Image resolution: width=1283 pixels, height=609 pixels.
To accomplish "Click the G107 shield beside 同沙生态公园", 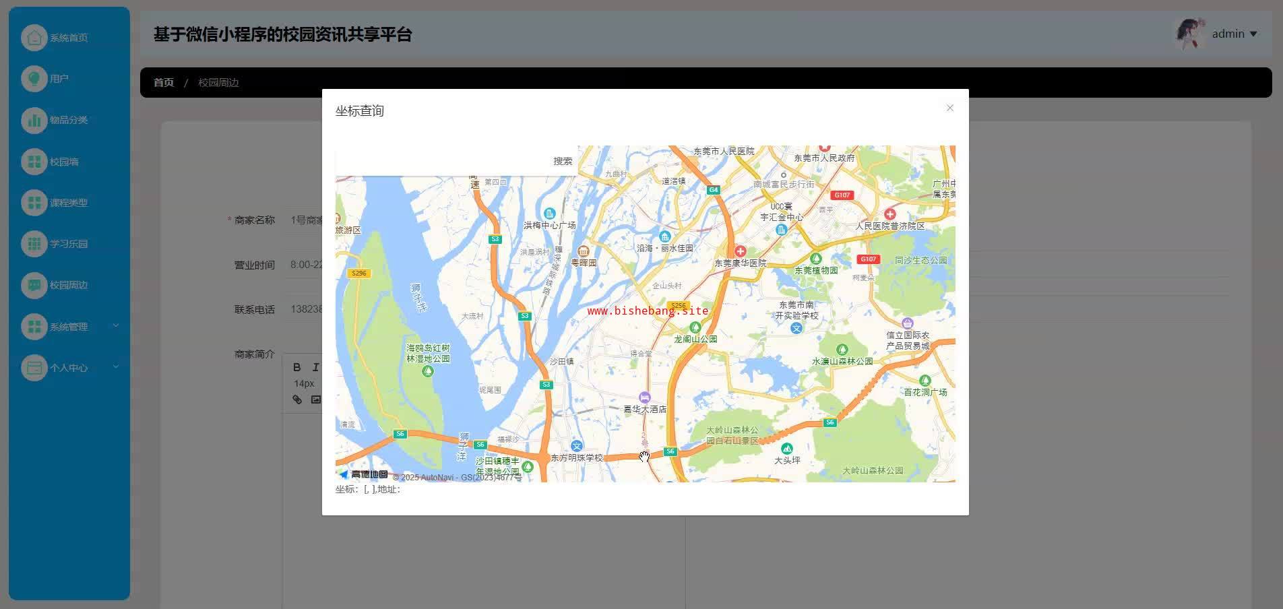I will [868, 259].
